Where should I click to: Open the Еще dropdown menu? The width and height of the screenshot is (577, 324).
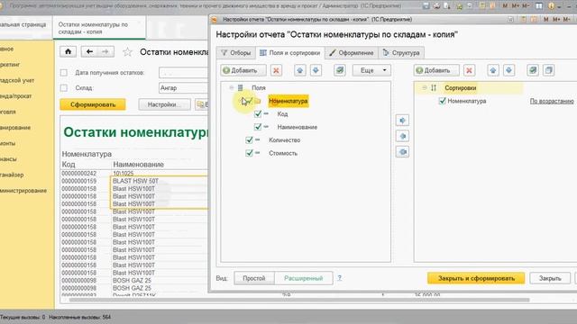(371, 70)
